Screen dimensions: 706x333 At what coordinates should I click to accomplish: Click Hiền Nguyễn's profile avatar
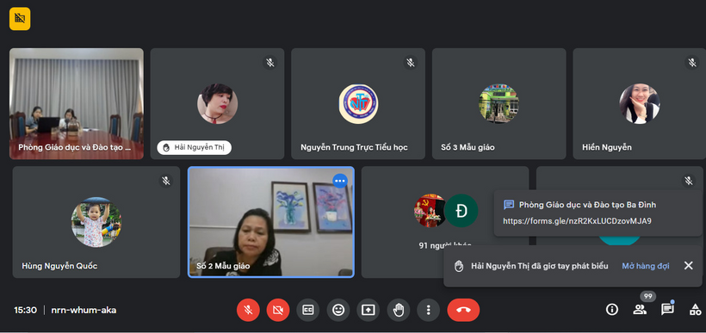pyautogui.click(x=640, y=103)
